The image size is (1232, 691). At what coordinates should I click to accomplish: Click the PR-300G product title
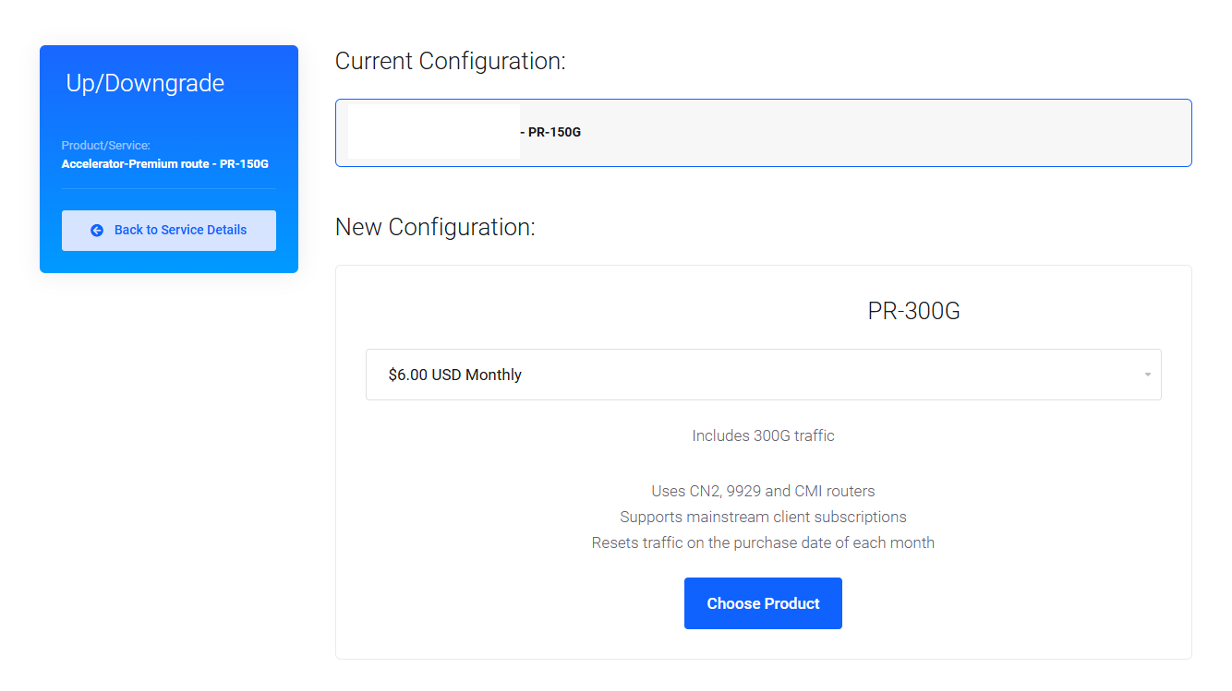tap(913, 311)
